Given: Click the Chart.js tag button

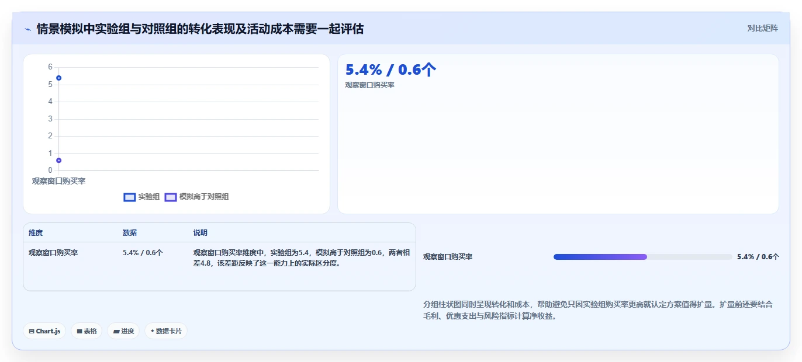Looking at the screenshot, I should pos(45,331).
